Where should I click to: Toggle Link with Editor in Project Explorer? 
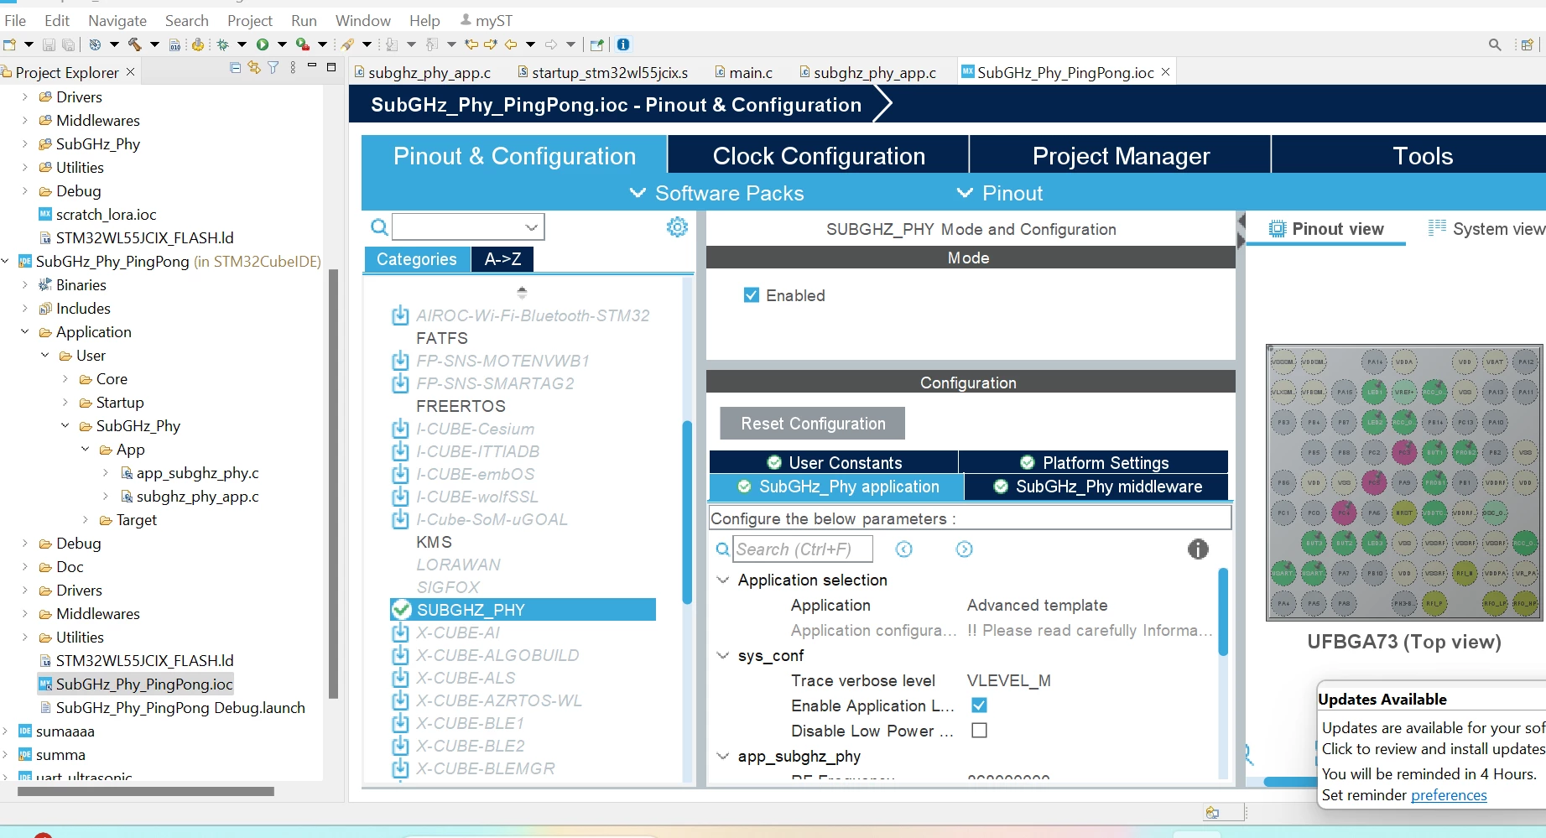(254, 68)
